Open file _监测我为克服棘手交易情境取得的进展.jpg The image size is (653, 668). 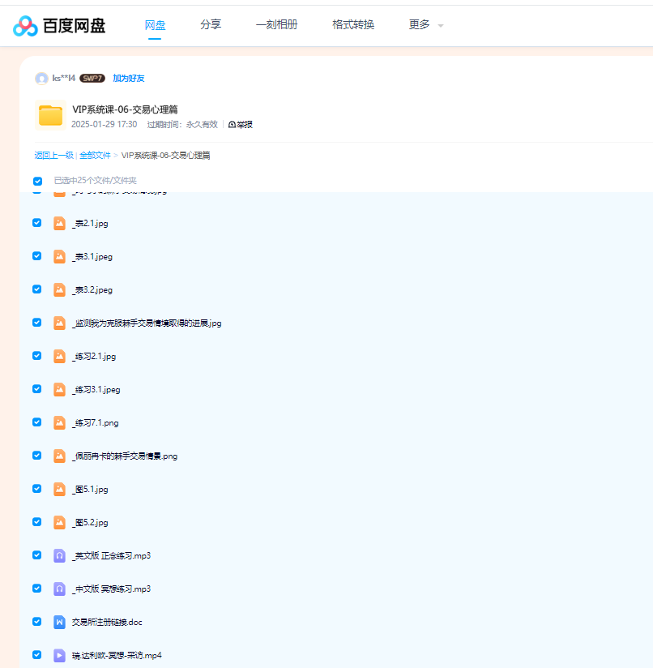147,323
